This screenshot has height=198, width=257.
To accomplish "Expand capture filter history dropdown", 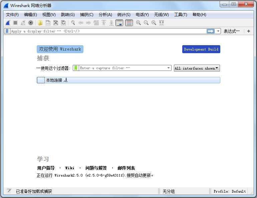I will click(x=169, y=68).
